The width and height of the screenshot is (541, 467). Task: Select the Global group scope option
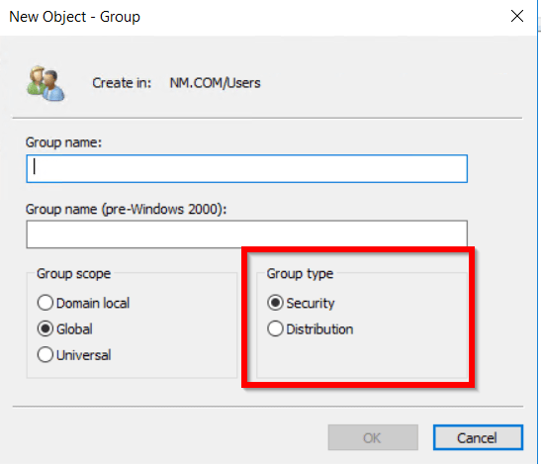point(45,328)
